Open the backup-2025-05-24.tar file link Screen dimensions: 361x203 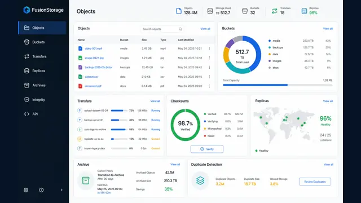tap(99, 68)
